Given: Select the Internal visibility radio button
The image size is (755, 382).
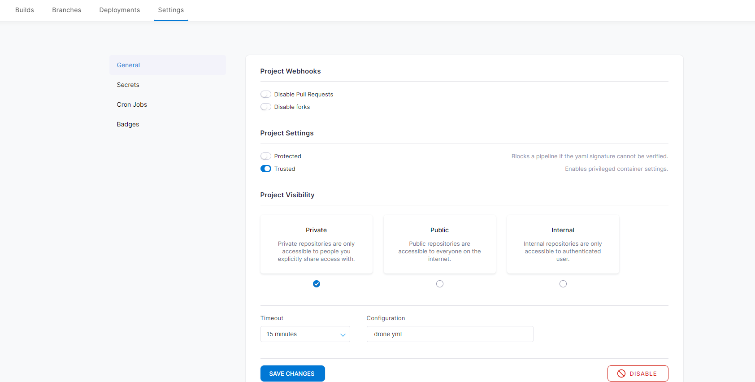Looking at the screenshot, I should pos(563,284).
